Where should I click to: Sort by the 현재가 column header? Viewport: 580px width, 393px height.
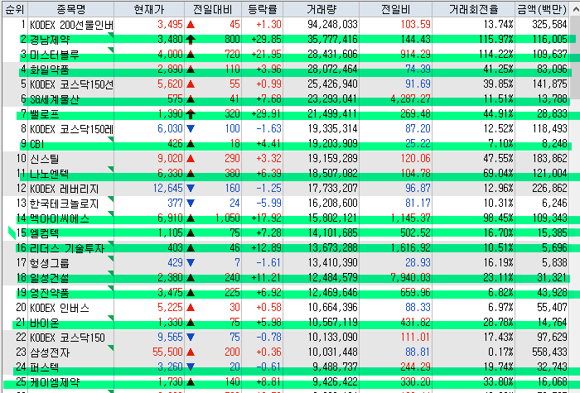(x=149, y=9)
